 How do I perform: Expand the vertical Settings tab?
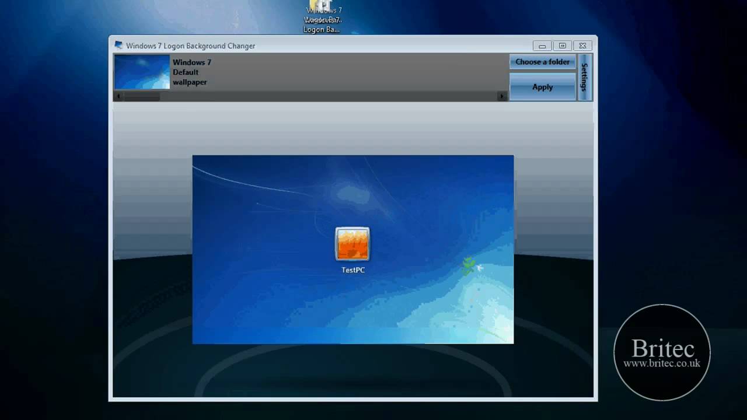click(x=585, y=77)
